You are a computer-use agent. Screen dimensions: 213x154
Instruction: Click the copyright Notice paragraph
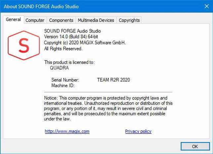click(x=108, y=108)
